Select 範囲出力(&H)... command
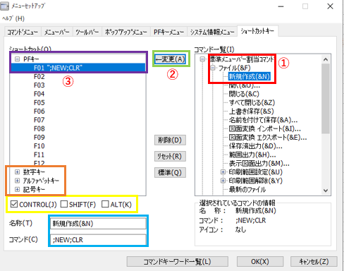The width and height of the screenshot is (344, 271). click(x=252, y=155)
